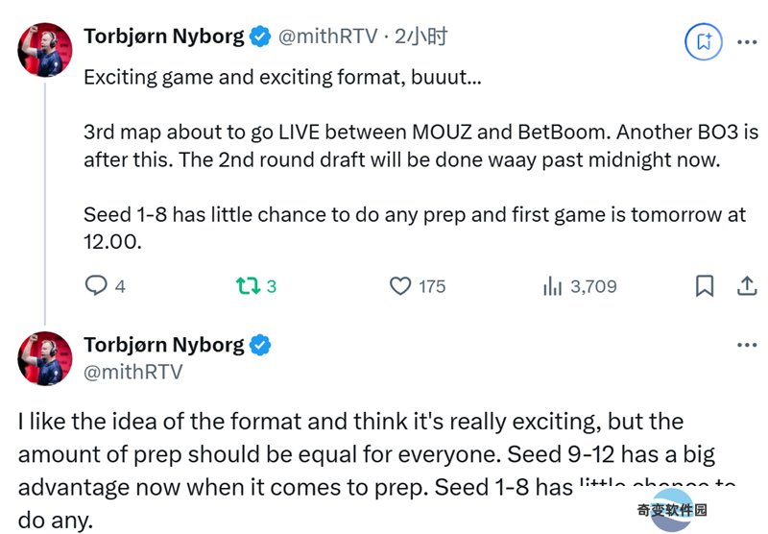768x534 pixels.
Task: Open the more options dots on first tweet
Action: click(x=747, y=42)
